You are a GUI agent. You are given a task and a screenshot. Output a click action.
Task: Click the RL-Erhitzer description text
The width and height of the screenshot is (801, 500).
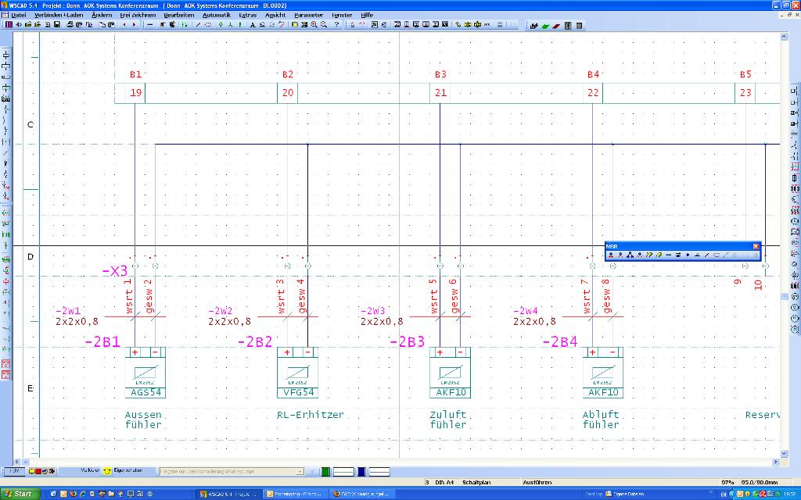311,415
